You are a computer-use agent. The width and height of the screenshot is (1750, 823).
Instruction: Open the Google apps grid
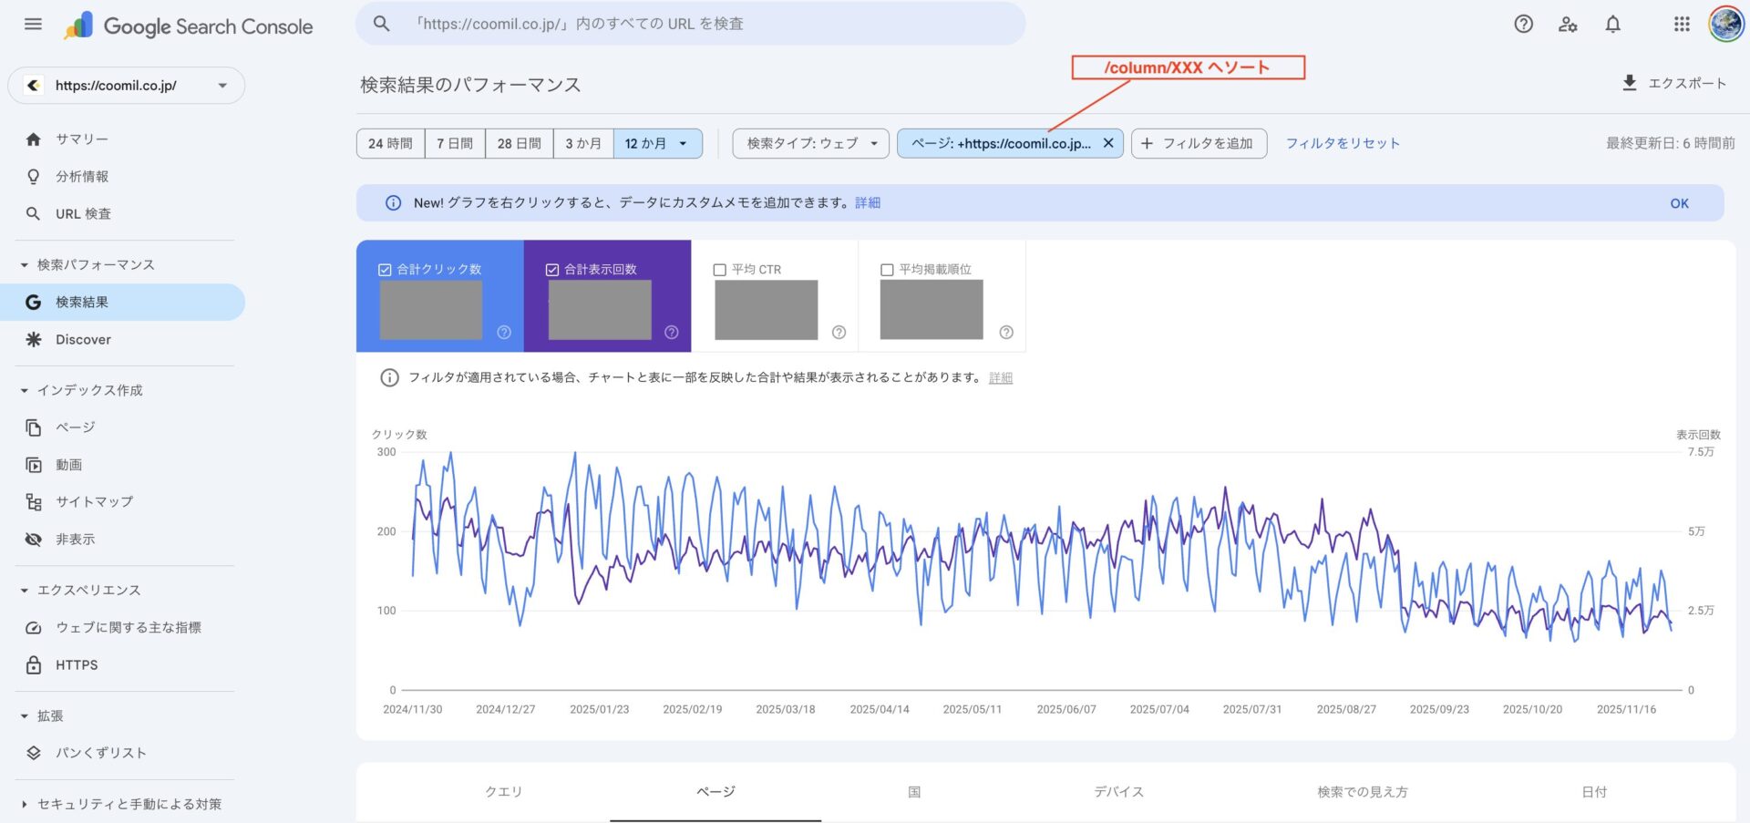click(x=1682, y=24)
